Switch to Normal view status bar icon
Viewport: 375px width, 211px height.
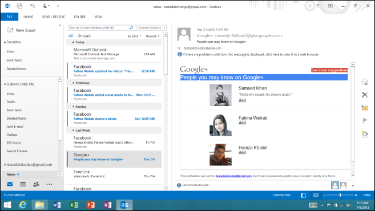[303, 195]
